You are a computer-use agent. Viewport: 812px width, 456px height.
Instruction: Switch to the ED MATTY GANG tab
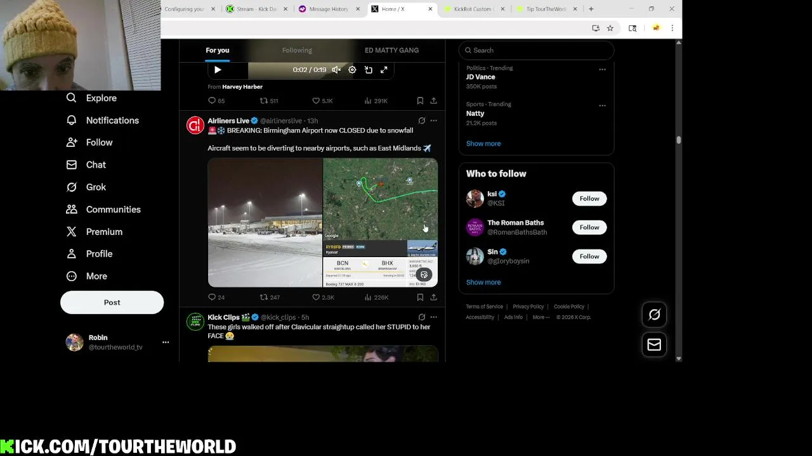click(391, 50)
